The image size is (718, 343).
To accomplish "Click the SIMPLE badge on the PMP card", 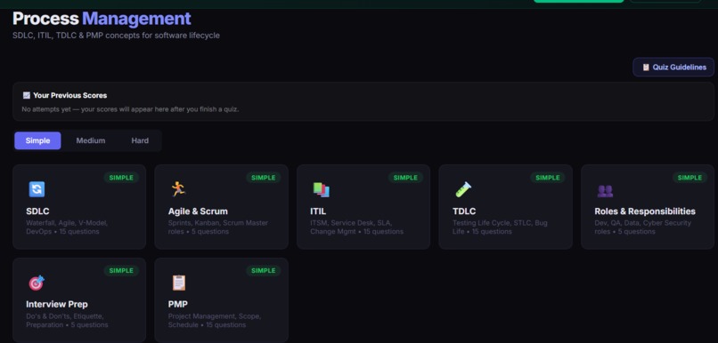I will [264, 270].
